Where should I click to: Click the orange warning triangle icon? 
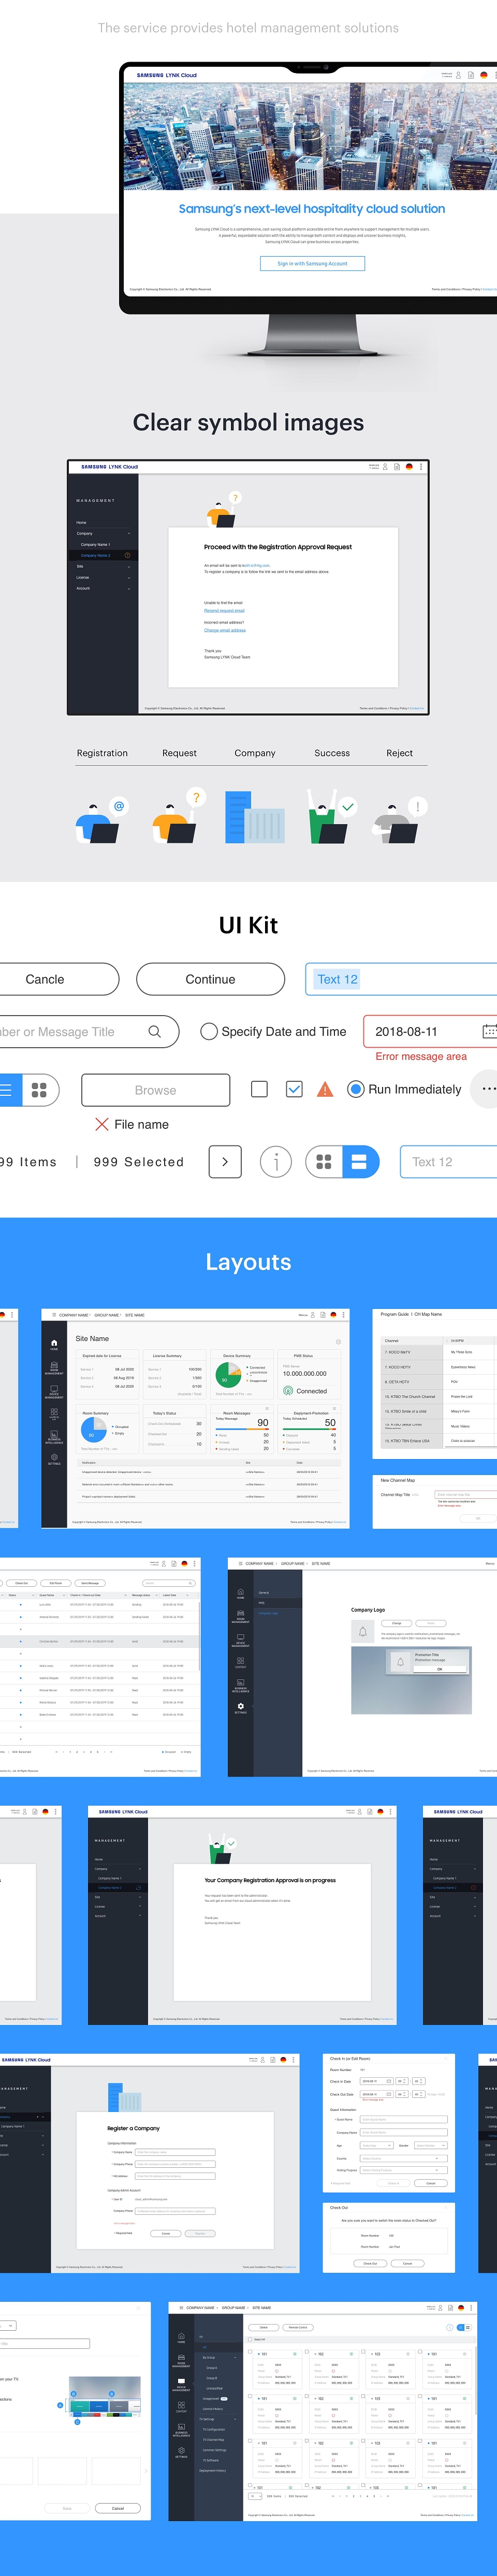click(x=325, y=1089)
